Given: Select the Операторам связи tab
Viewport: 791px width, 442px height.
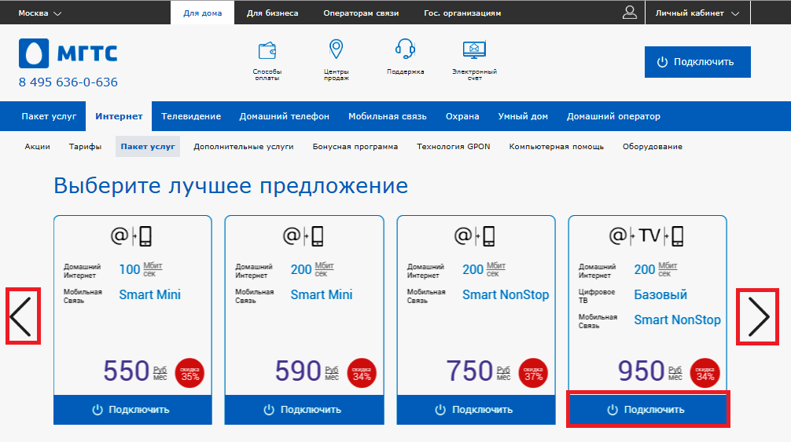Looking at the screenshot, I should point(361,13).
